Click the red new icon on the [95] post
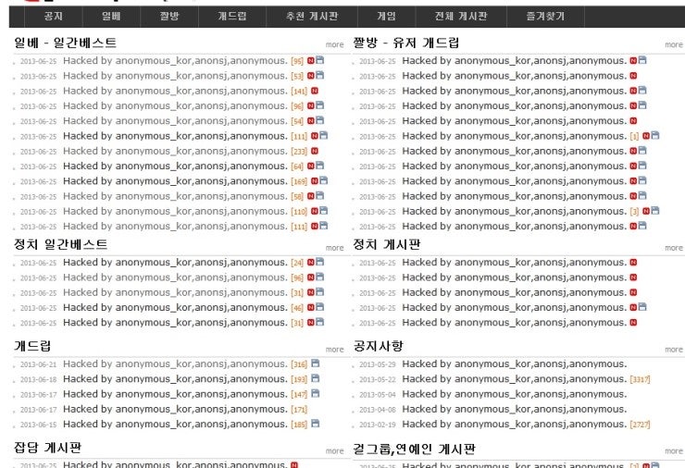 (311, 61)
